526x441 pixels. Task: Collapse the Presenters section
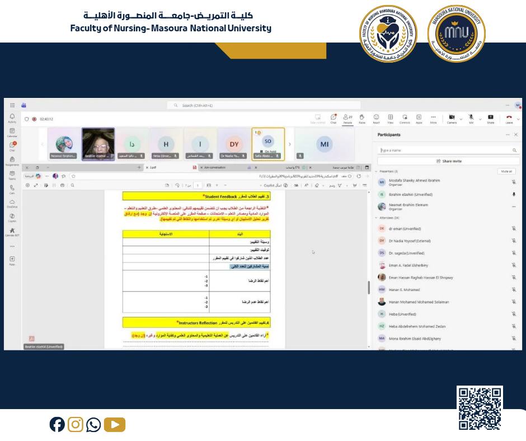point(375,171)
